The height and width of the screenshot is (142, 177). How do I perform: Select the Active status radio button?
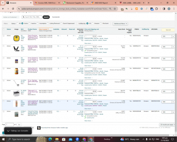[22, 23]
